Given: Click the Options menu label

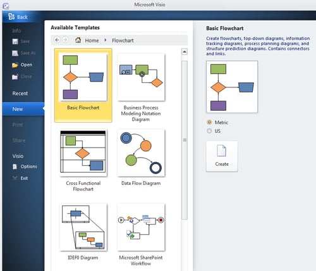Looking at the screenshot, I should [x=29, y=167].
